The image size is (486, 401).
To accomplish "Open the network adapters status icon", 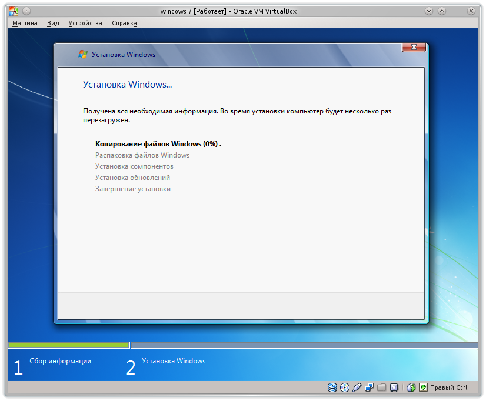I will click(370, 387).
